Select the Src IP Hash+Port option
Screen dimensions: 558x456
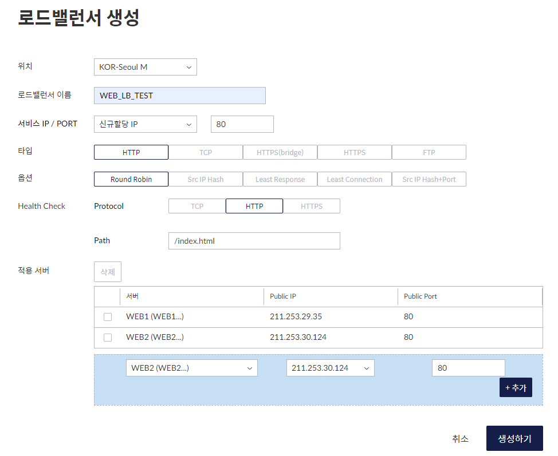pos(429,180)
